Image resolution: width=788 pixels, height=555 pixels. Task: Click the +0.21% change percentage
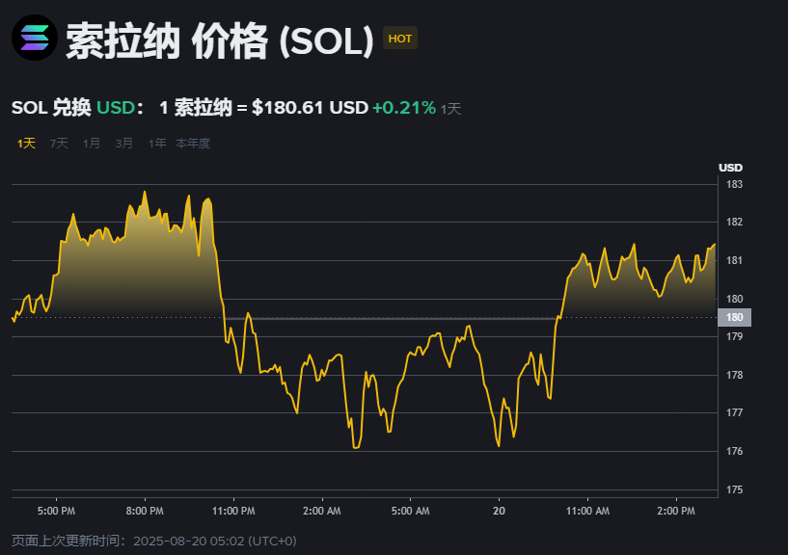(404, 108)
